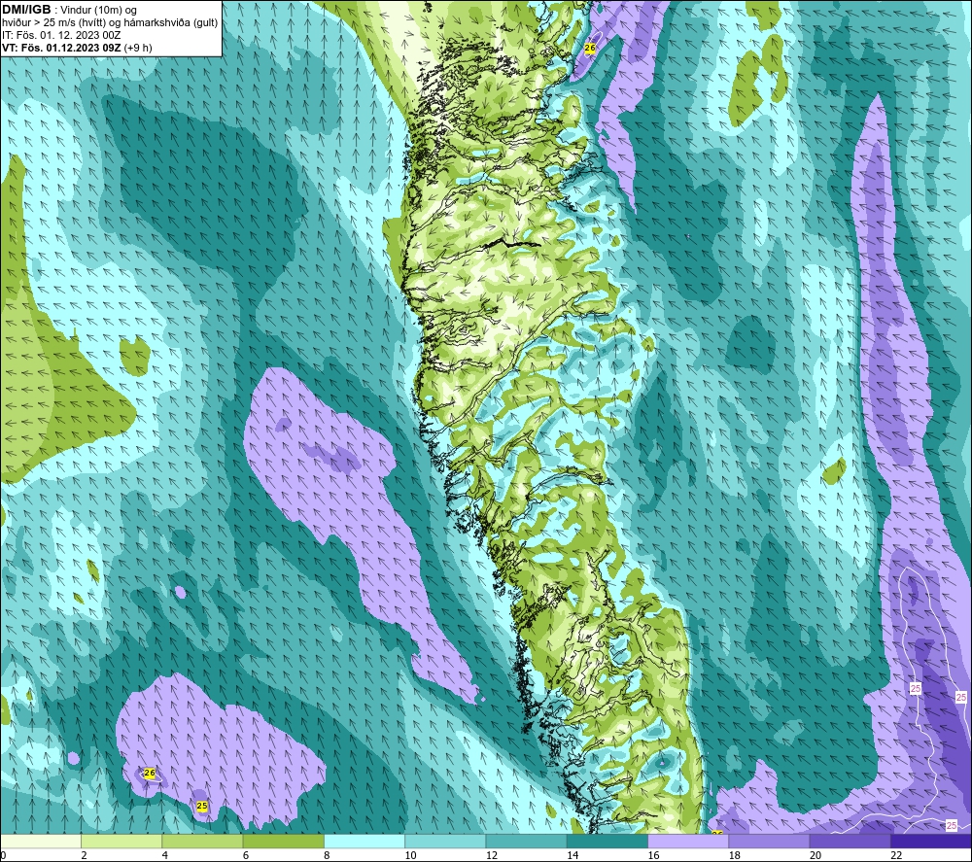Click the '16' tick label on the scale
The height and width of the screenshot is (862, 972).
(x=653, y=855)
